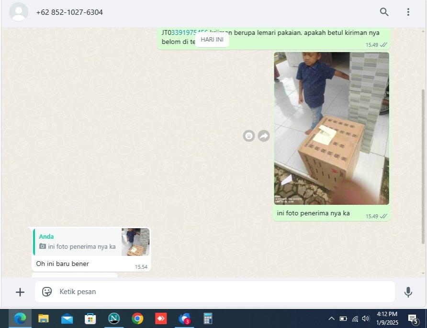Open Google Chrome from taskbar

[137, 318]
